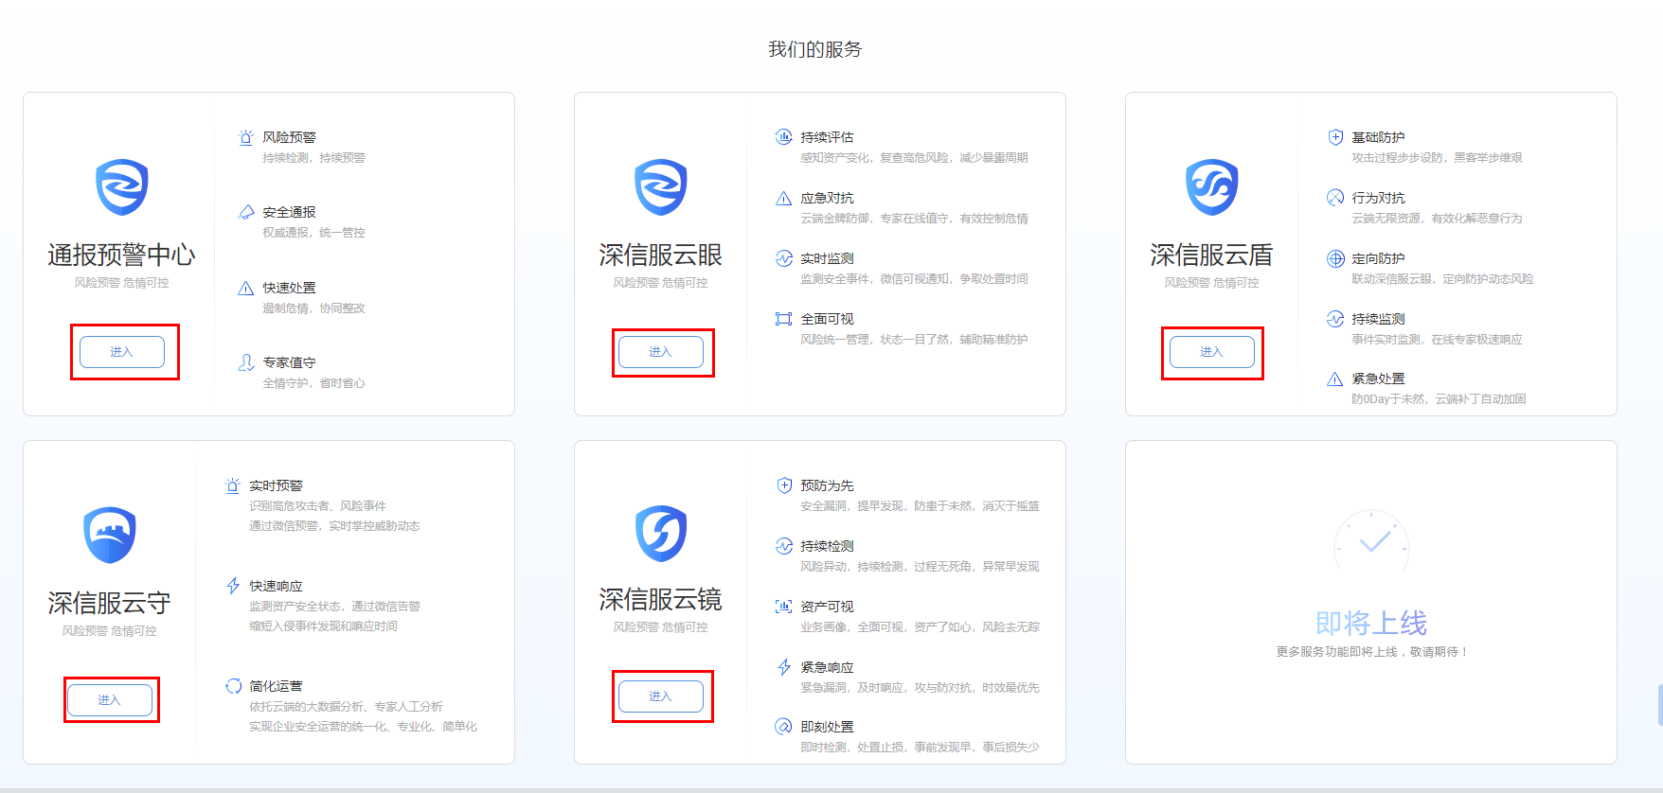
Task: Click 进入 under 深信服云守
Action: 110,700
